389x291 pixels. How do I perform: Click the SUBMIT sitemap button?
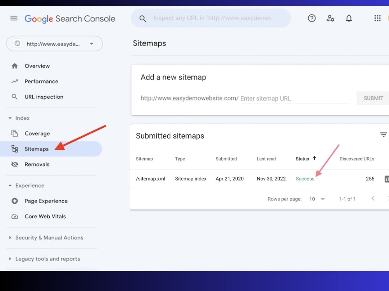(x=373, y=98)
